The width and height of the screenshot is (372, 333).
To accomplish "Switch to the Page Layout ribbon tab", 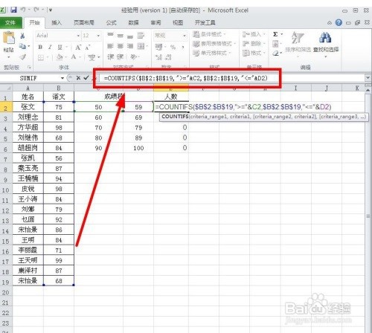I will click(x=84, y=23).
